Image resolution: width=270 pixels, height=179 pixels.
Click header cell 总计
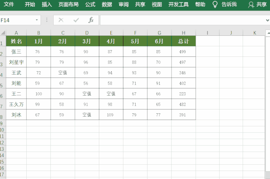click(183, 41)
